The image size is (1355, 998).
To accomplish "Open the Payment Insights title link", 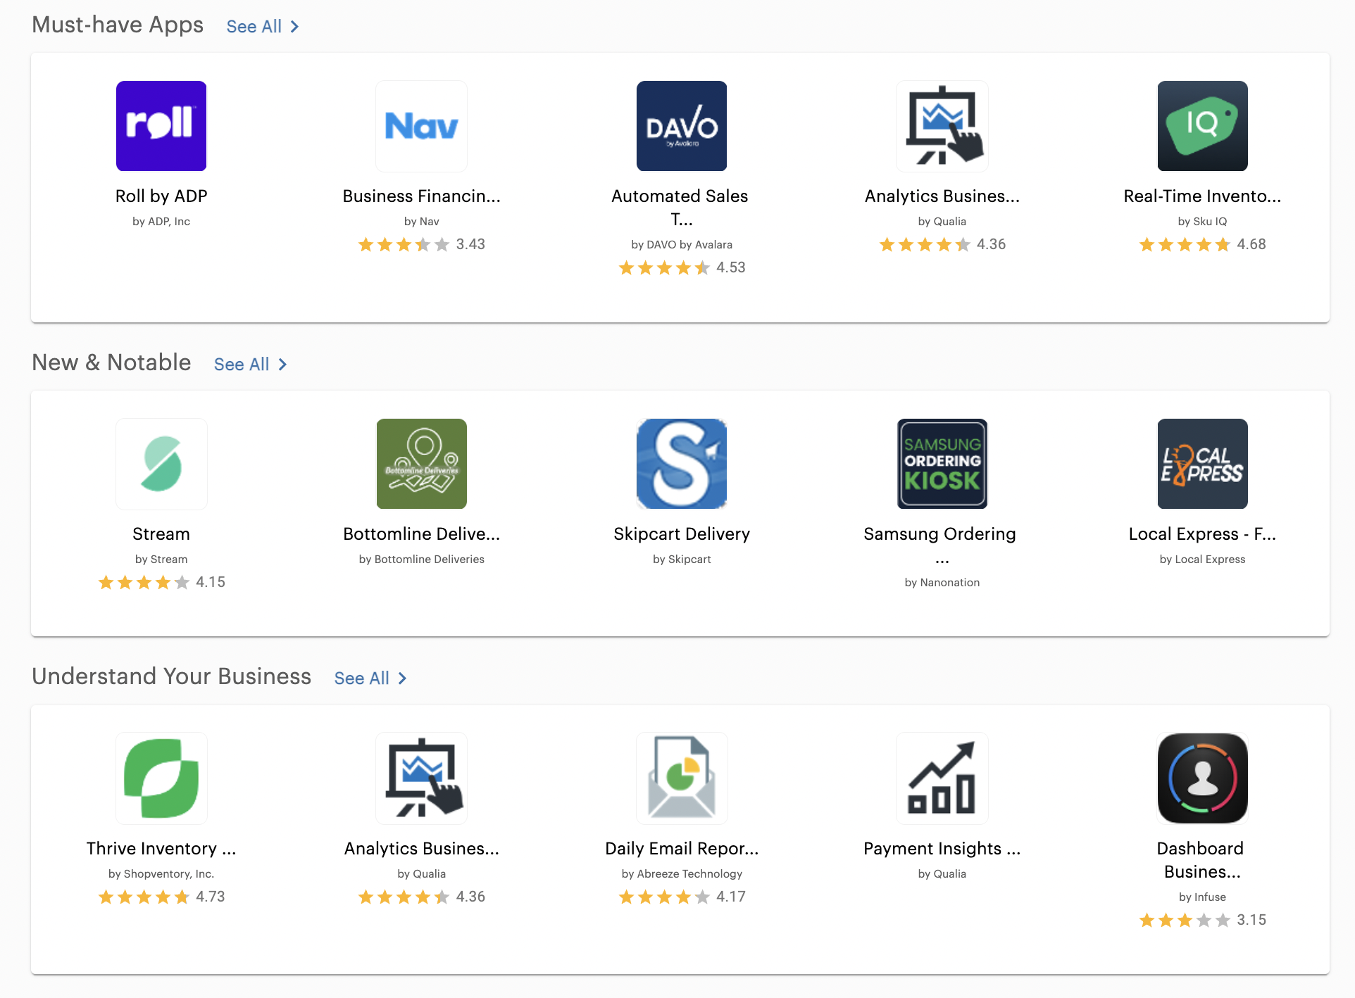I will tap(942, 849).
